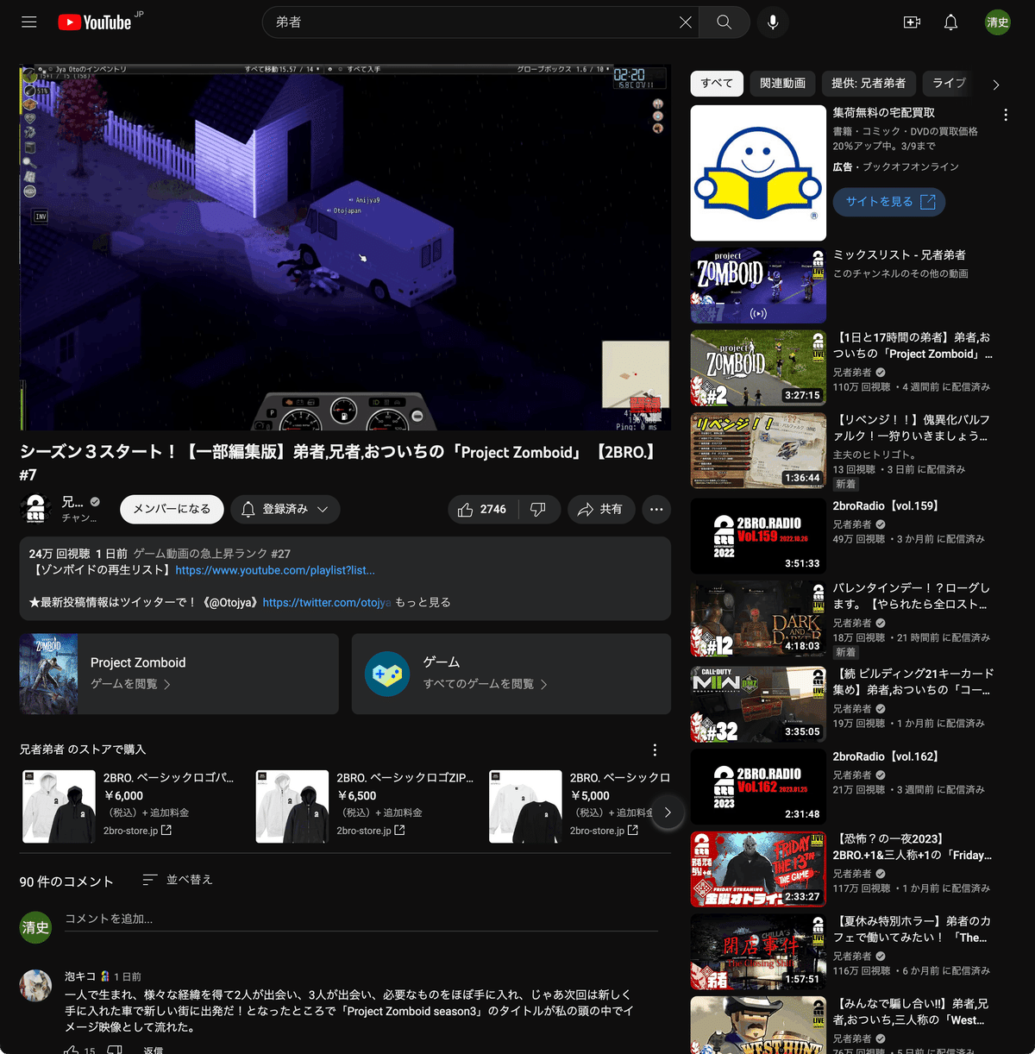Open the 並べ替え comment sort menu

[x=178, y=880]
